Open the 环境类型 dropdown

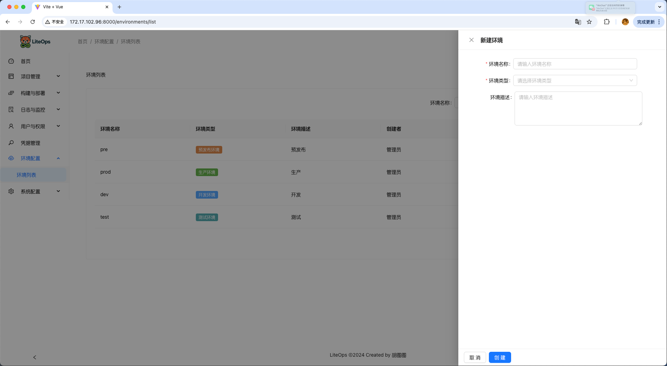tap(575, 80)
